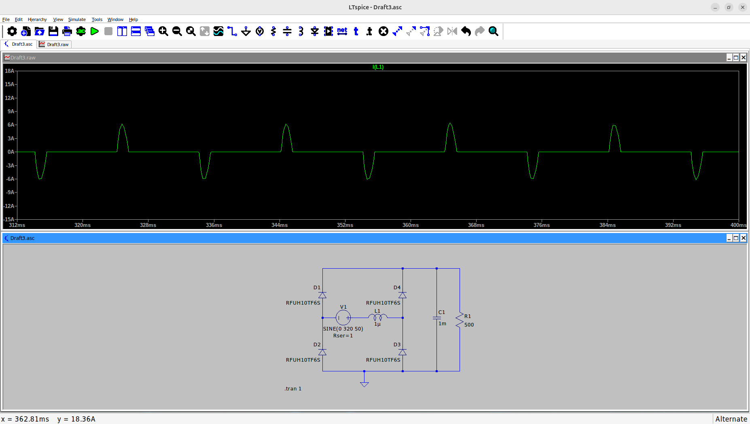
Task: Choose the resistor component tool
Action: (273, 31)
